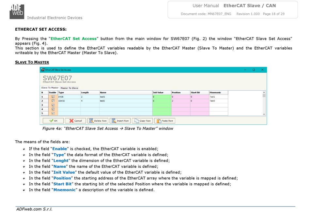Select the green Init Value cell in row 1

[x=162, y=97]
